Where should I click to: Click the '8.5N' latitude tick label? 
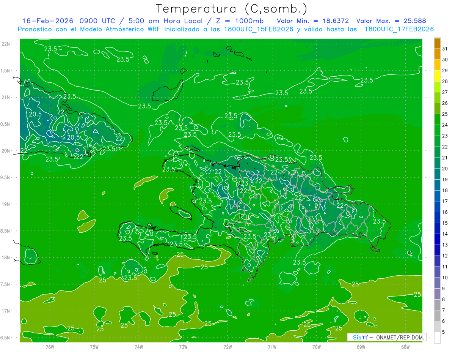pos(5,231)
